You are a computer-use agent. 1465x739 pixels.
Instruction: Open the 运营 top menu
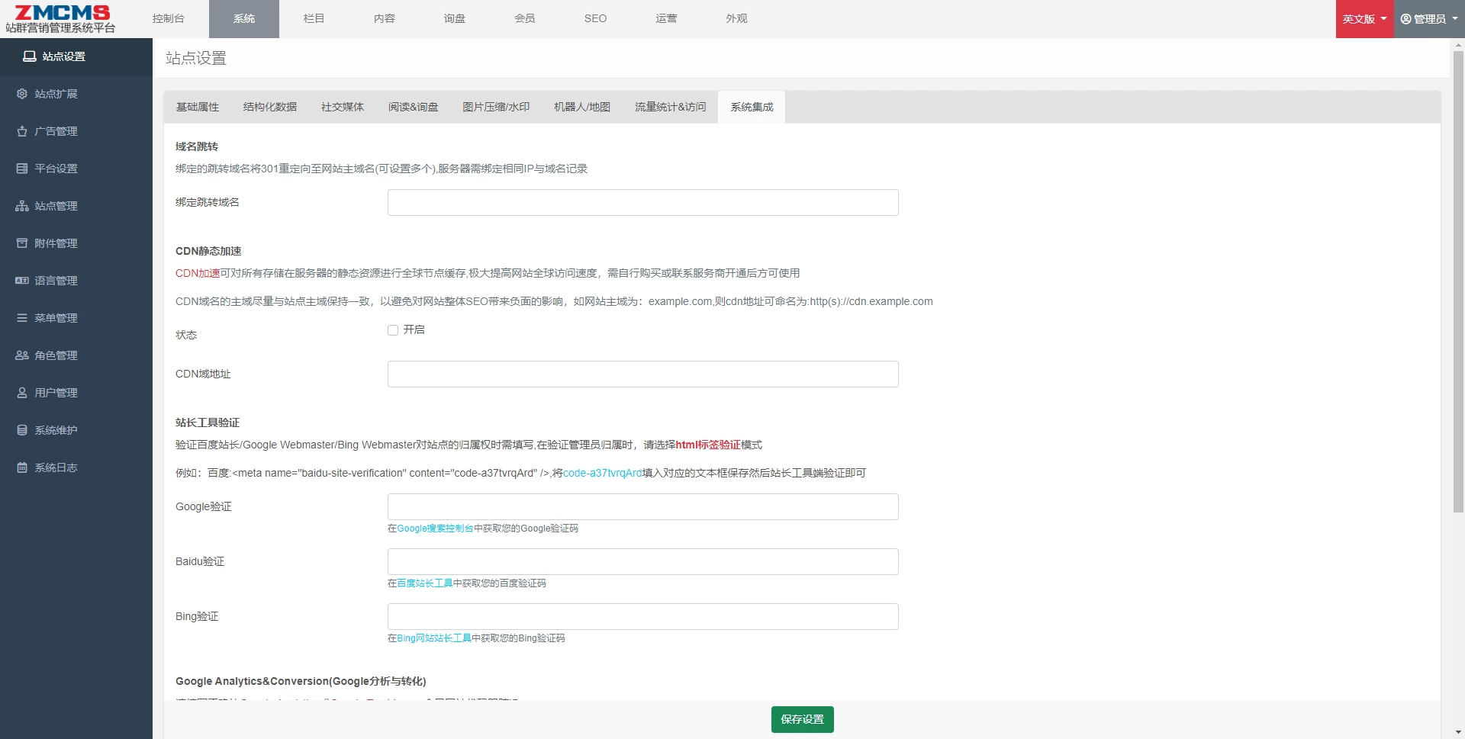tap(666, 18)
